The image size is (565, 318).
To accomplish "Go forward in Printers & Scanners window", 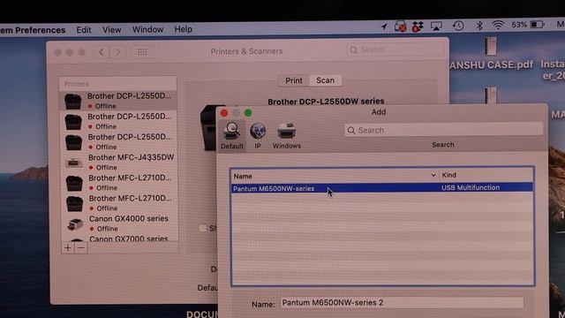I will [x=117, y=52].
